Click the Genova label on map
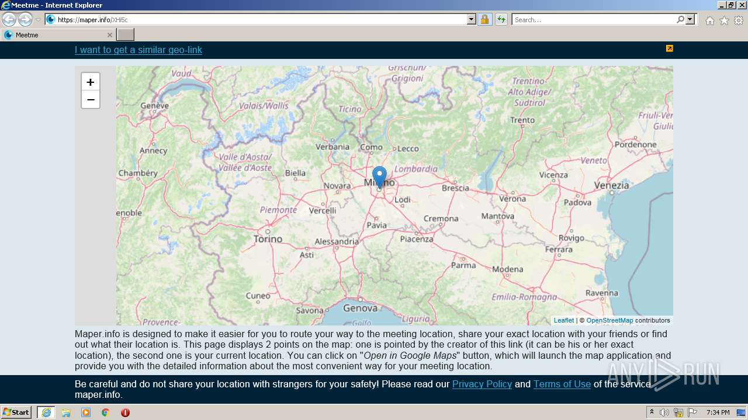Viewport: 748px width, 420px height. (x=361, y=307)
